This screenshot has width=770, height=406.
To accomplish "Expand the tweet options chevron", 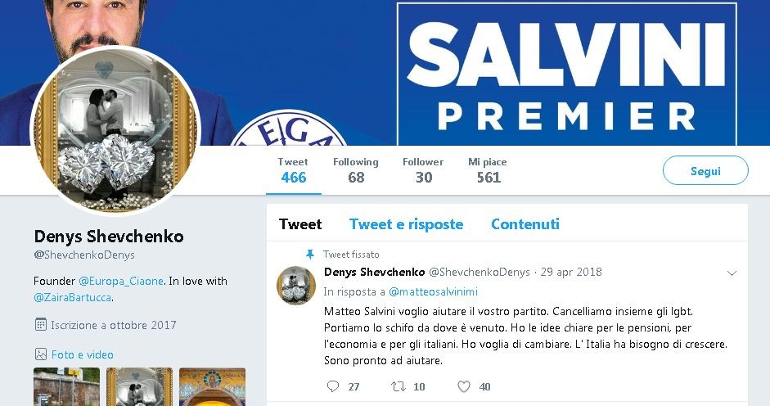I will click(x=732, y=273).
